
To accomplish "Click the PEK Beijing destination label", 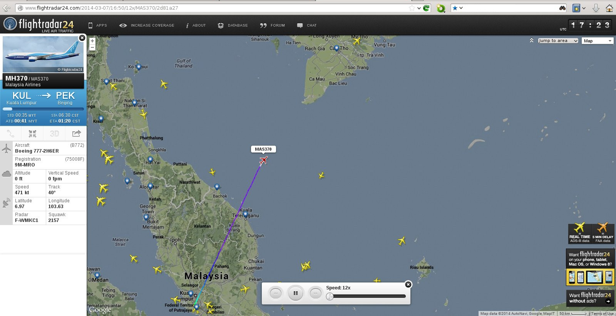I will tap(65, 98).
